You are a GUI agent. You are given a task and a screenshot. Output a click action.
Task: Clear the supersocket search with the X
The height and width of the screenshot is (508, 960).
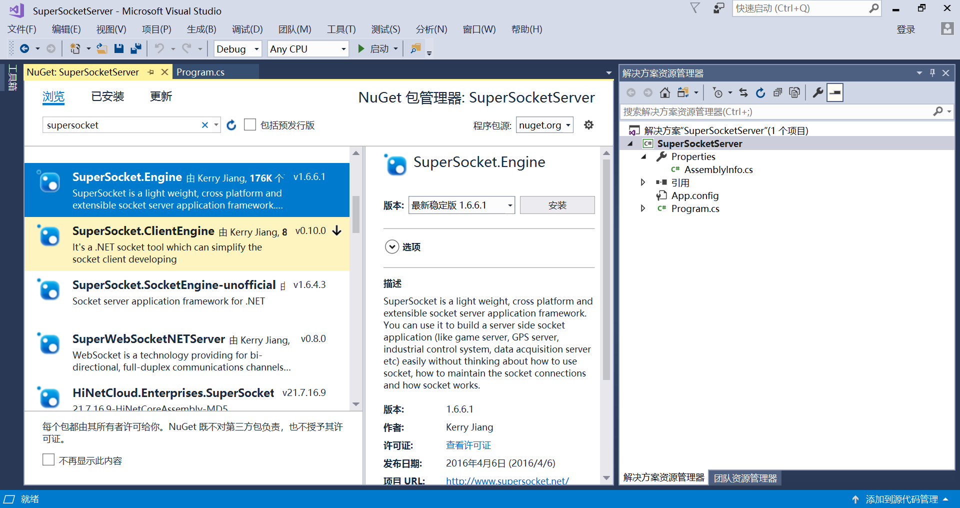pyautogui.click(x=204, y=125)
